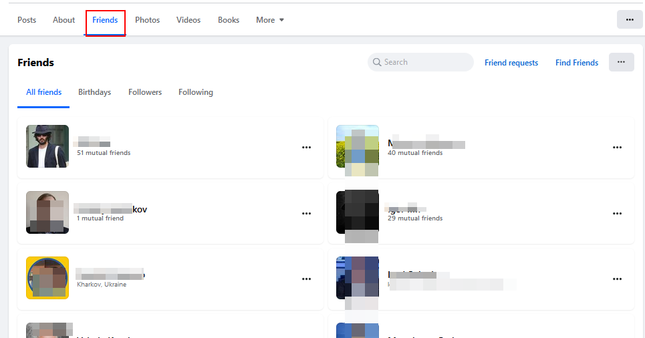Open the yellow-framed Kharkov friend photo
The image size is (645, 338).
(x=47, y=278)
